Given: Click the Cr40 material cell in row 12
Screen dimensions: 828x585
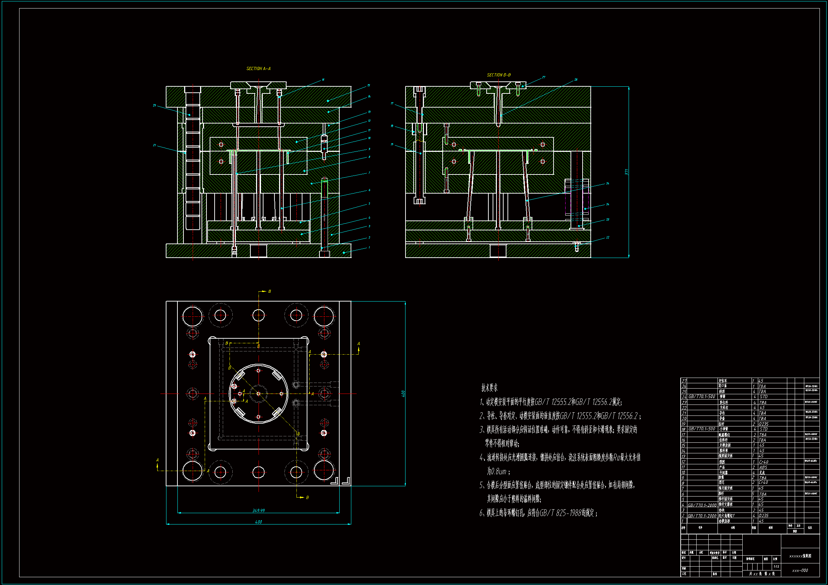Looking at the screenshot, I should [x=763, y=462].
